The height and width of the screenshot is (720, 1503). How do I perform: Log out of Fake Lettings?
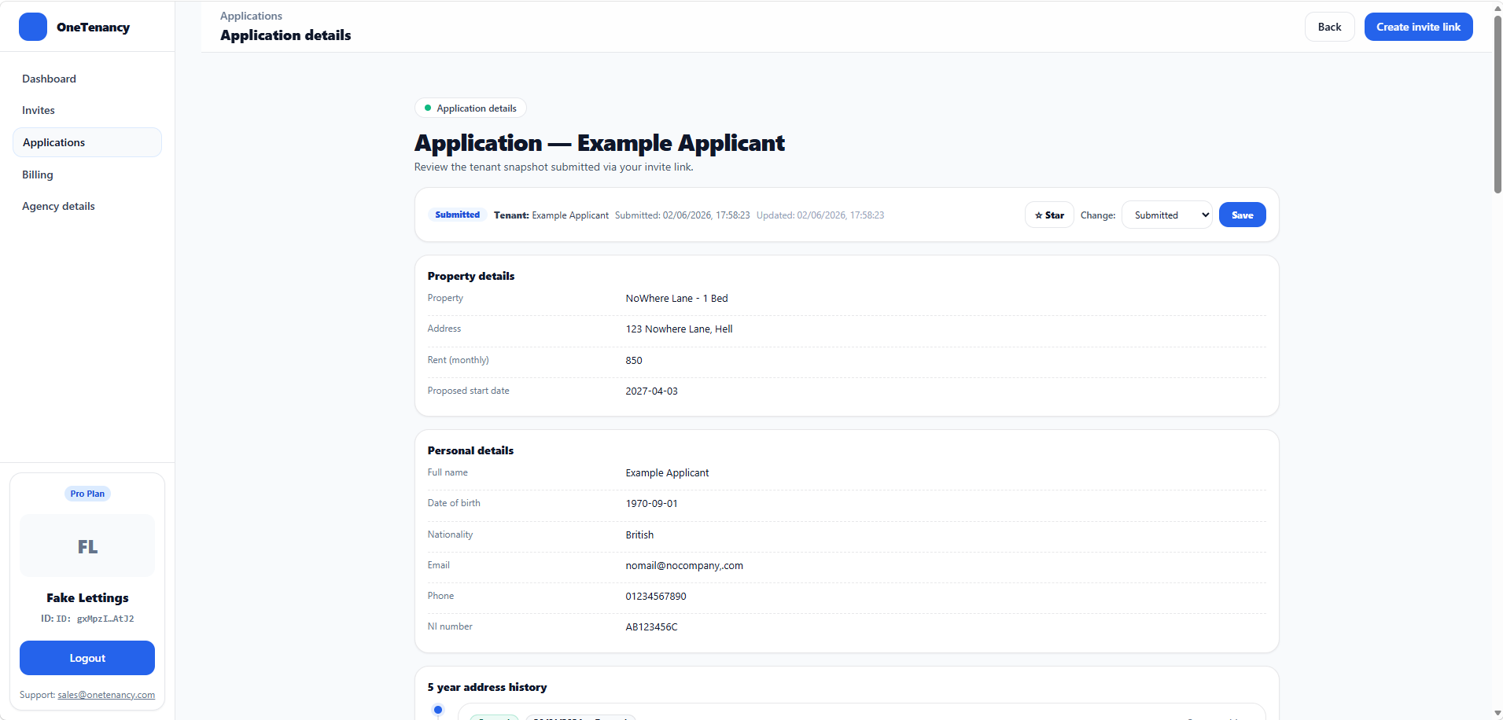(87, 658)
